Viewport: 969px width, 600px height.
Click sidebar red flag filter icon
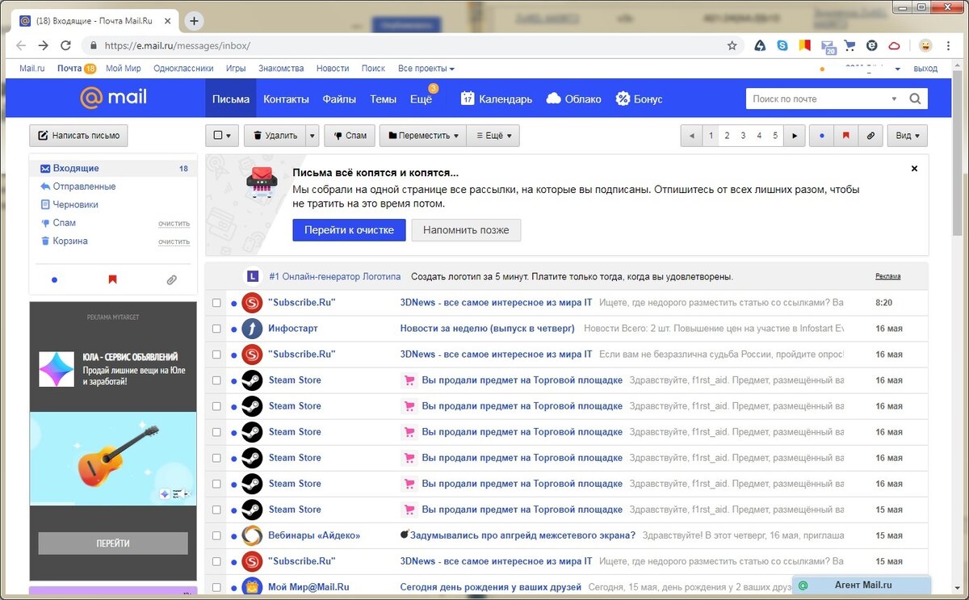112,279
